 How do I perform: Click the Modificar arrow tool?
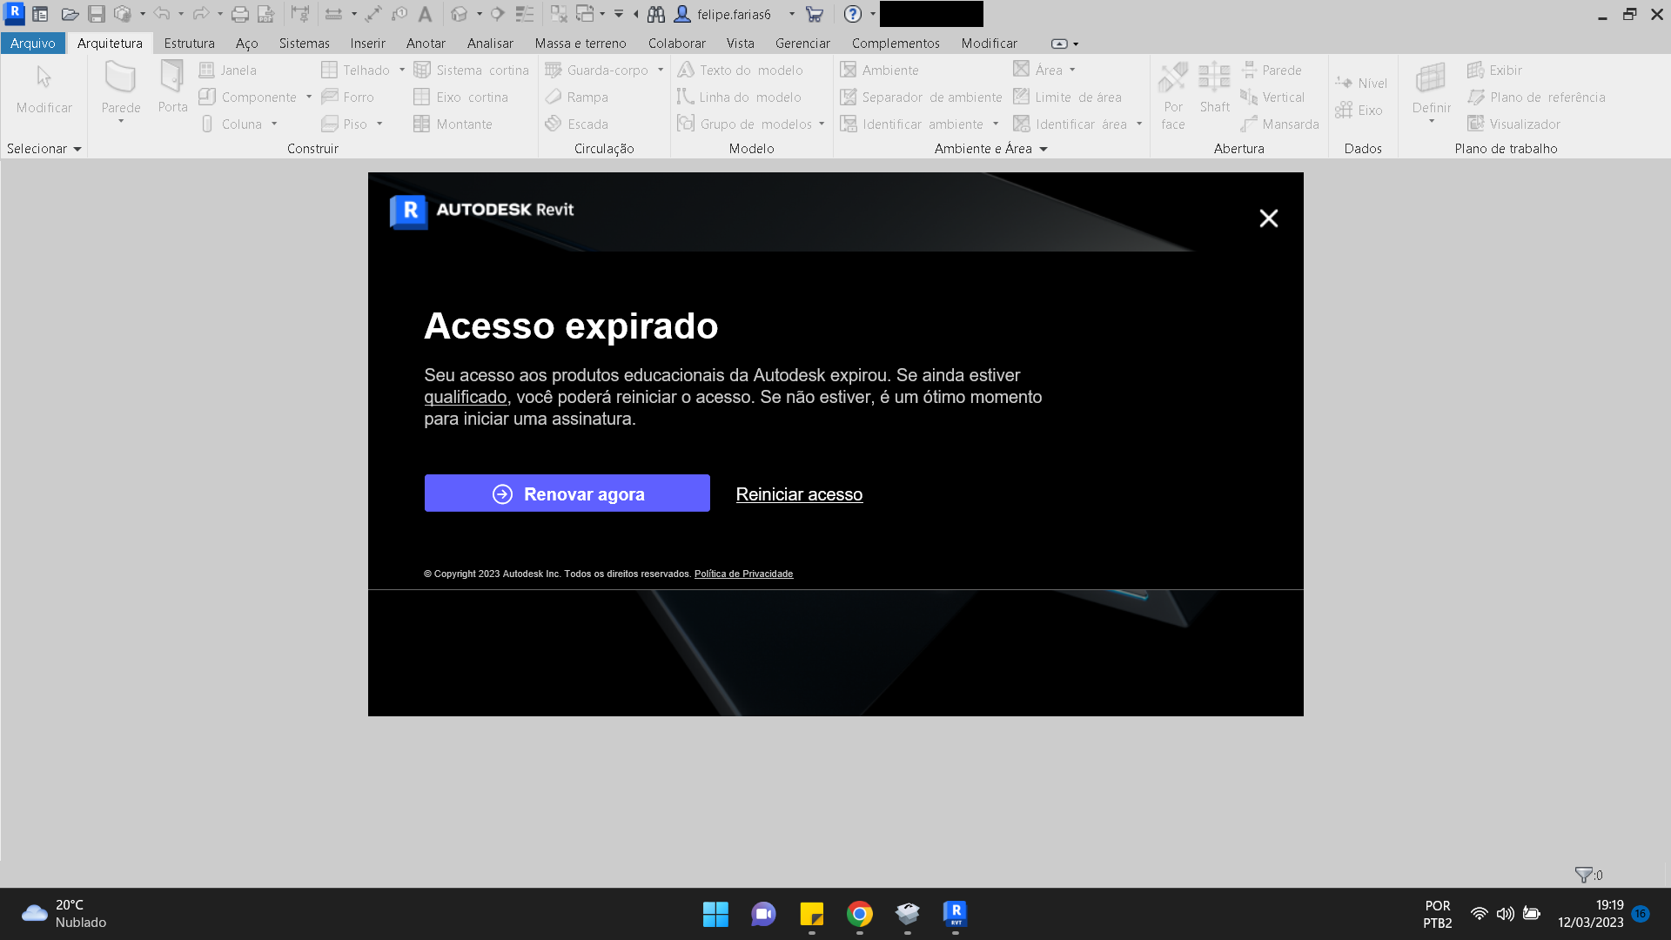tap(44, 88)
